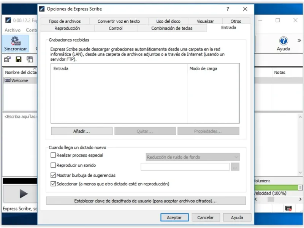Switch to Convertir voz en texto tab
The width and height of the screenshot is (304, 228).
pos(119,21)
